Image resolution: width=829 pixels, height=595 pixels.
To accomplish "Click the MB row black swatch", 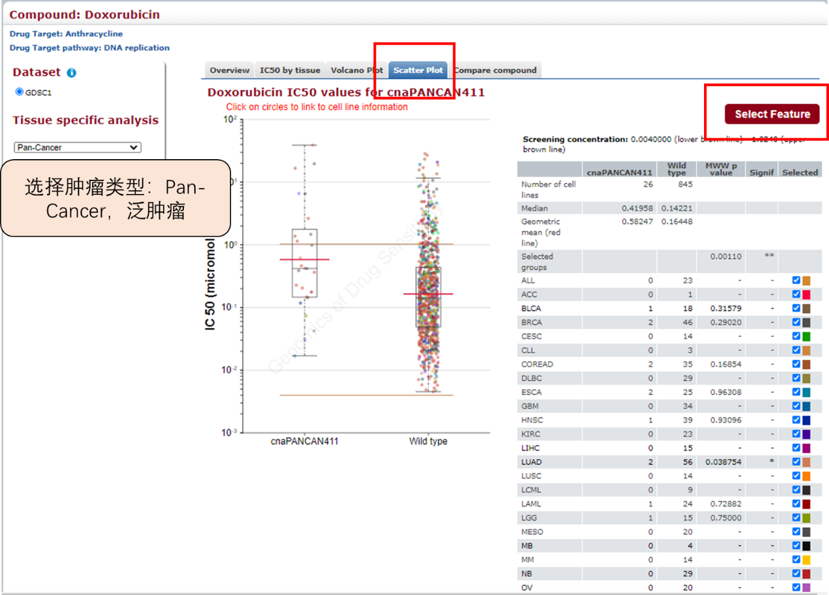I will click(806, 546).
